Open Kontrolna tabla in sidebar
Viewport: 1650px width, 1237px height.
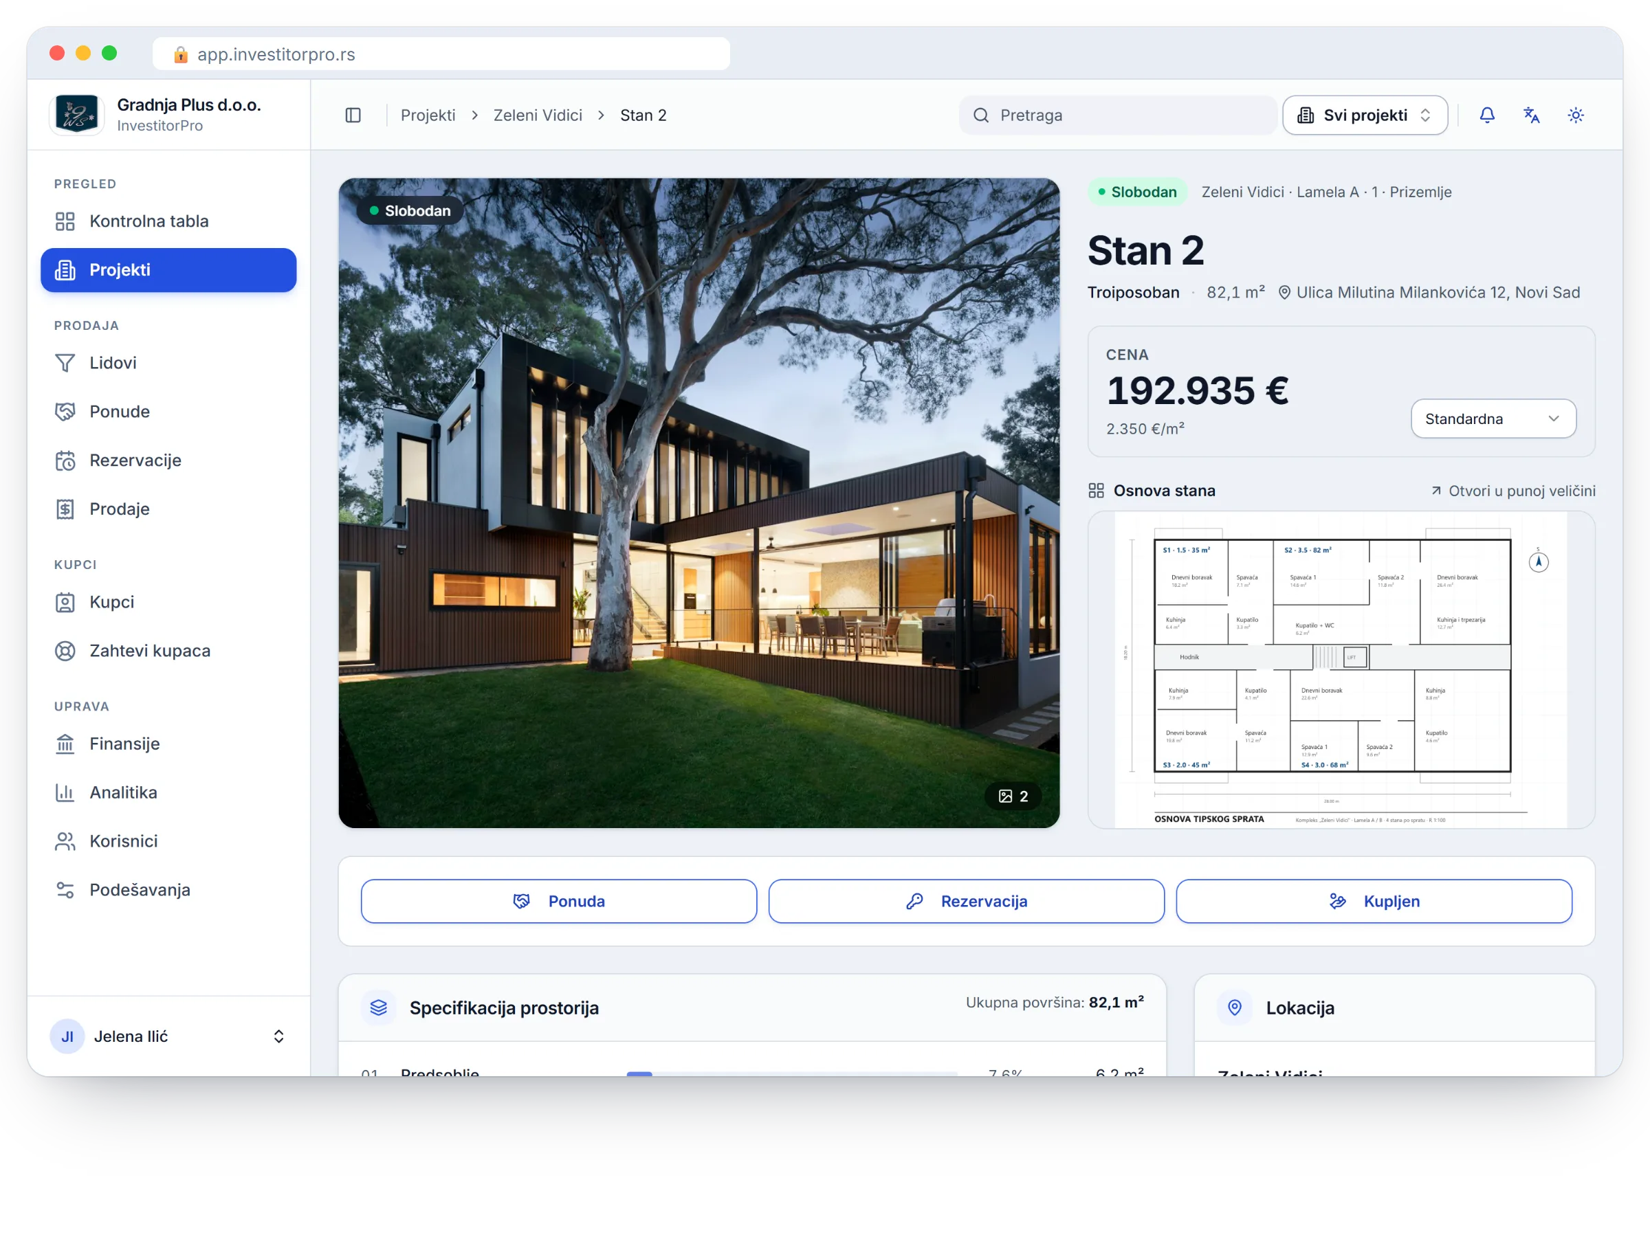tap(168, 221)
